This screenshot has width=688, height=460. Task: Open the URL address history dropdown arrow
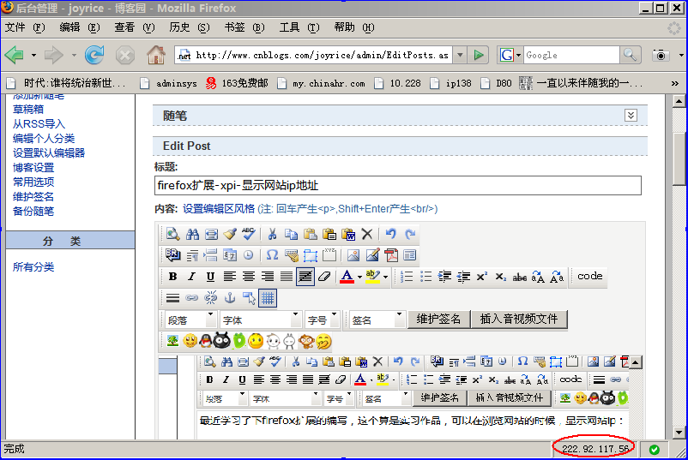pos(460,56)
